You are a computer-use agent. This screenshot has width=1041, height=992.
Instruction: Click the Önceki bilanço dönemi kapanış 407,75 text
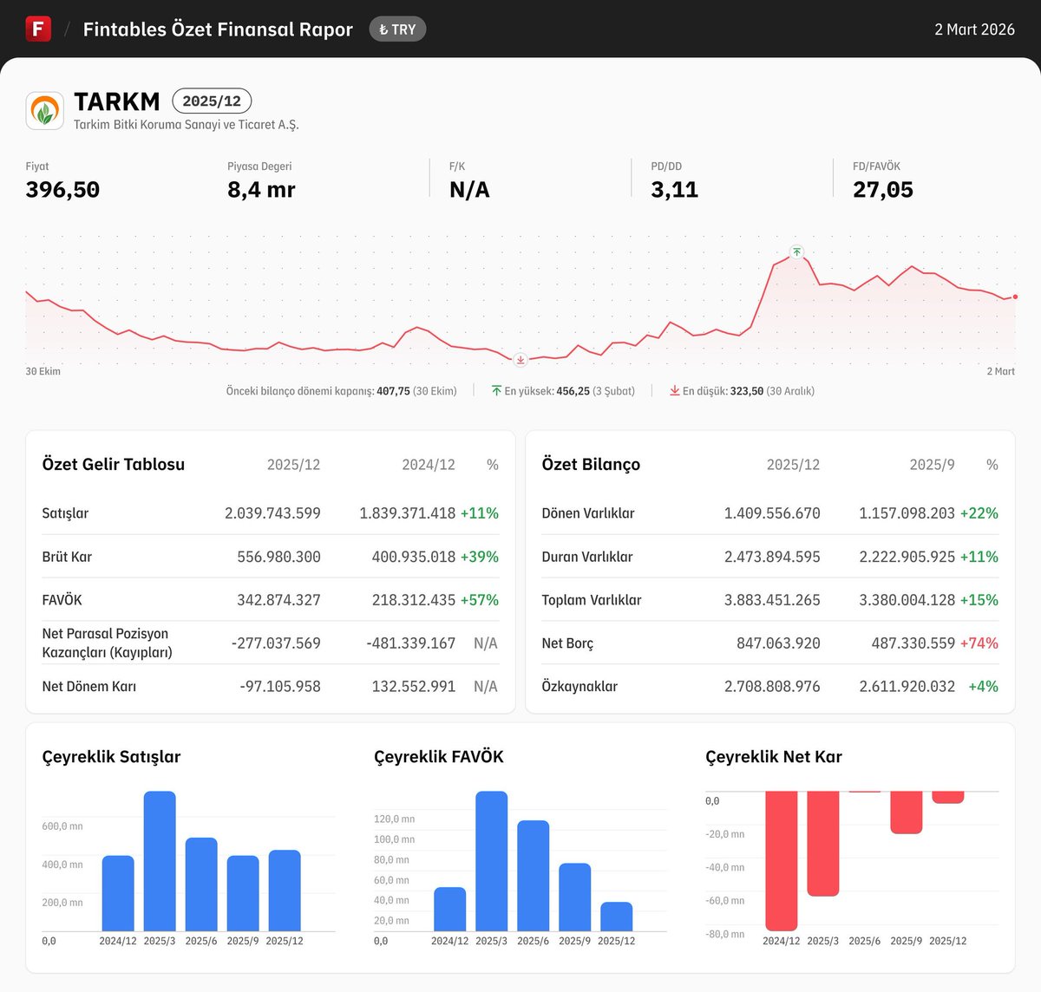coord(341,391)
